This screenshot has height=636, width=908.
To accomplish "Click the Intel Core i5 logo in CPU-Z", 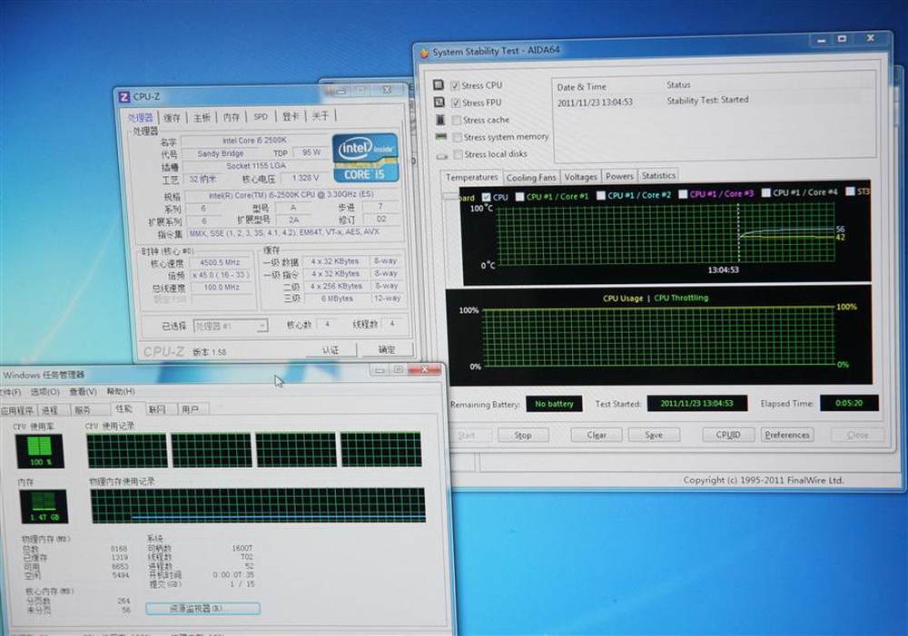I will (x=365, y=158).
